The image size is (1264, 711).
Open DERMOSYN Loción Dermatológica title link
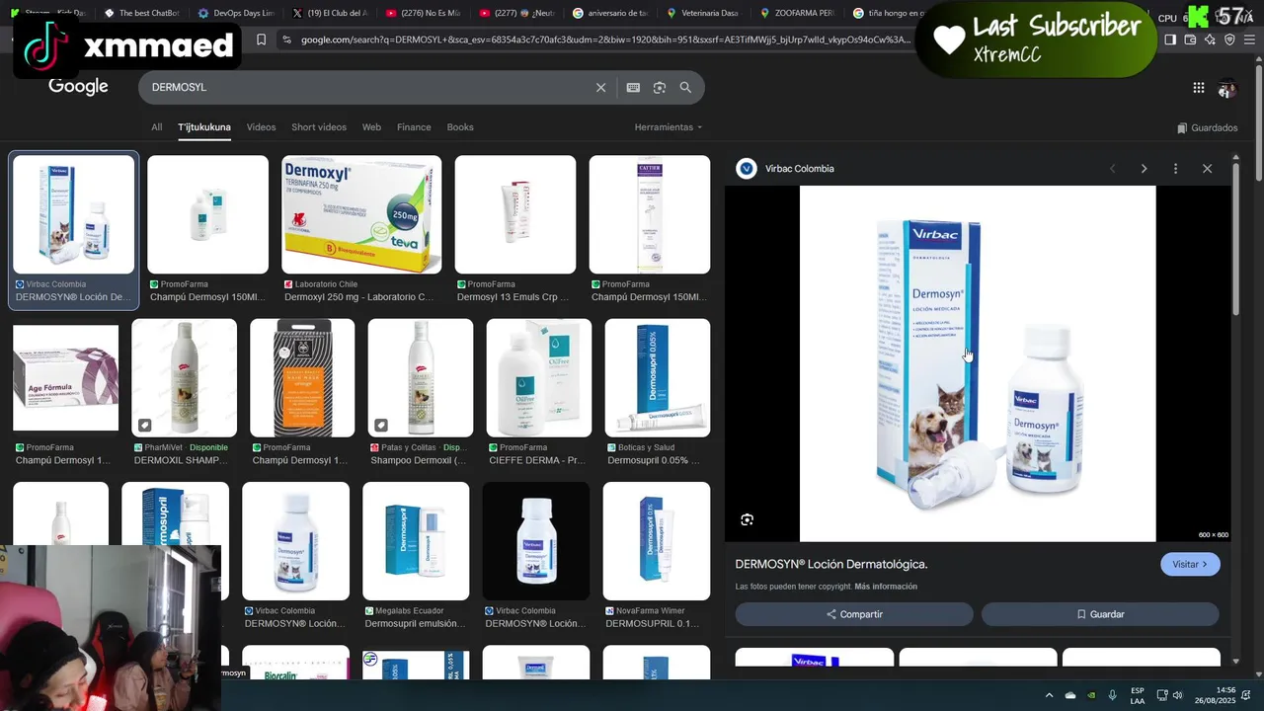point(831,564)
